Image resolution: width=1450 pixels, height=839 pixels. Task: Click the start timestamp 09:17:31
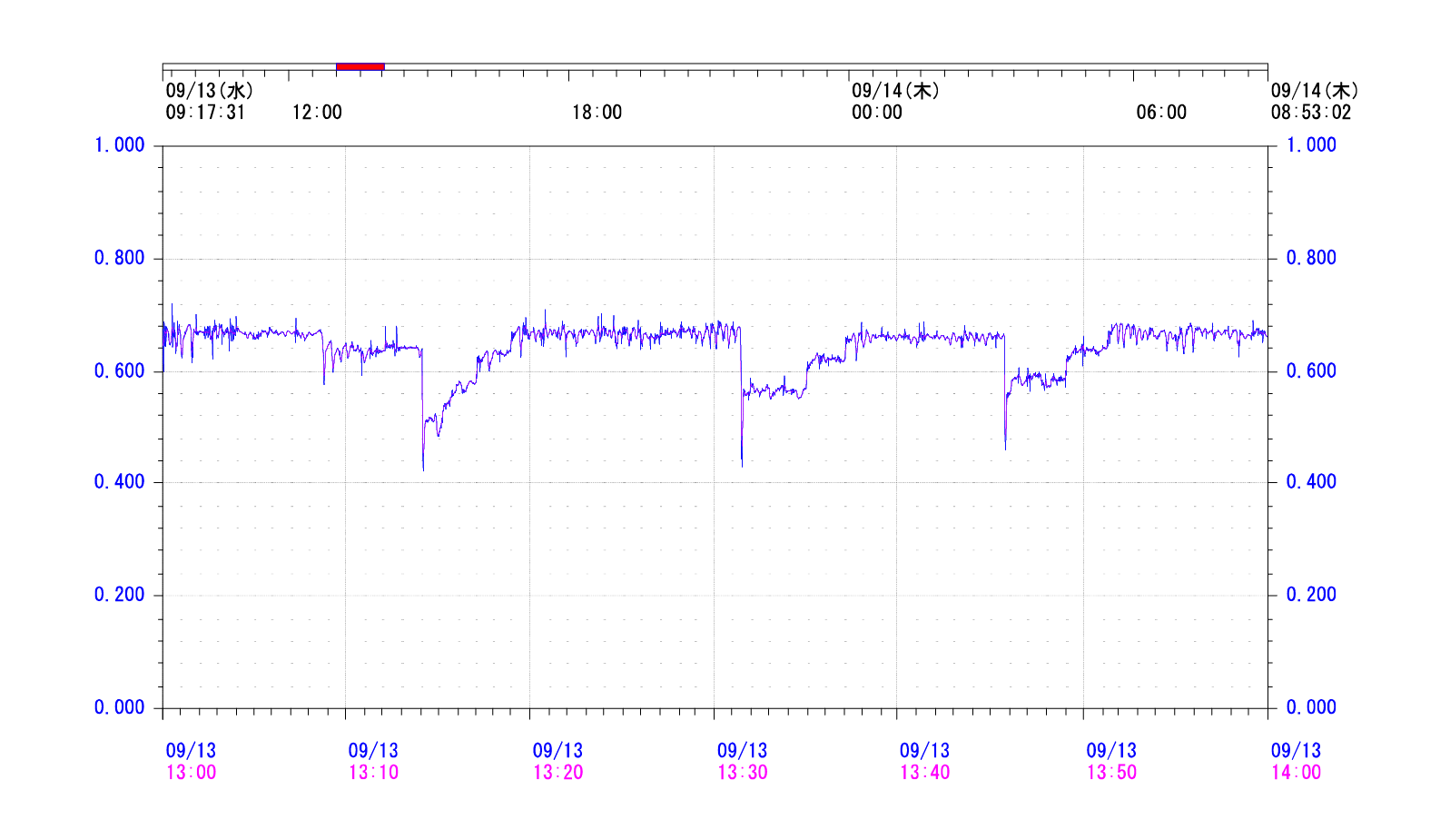(205, 113)
